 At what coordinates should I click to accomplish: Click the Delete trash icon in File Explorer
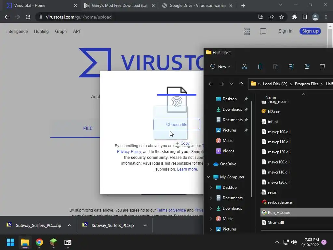pos(322,66)
